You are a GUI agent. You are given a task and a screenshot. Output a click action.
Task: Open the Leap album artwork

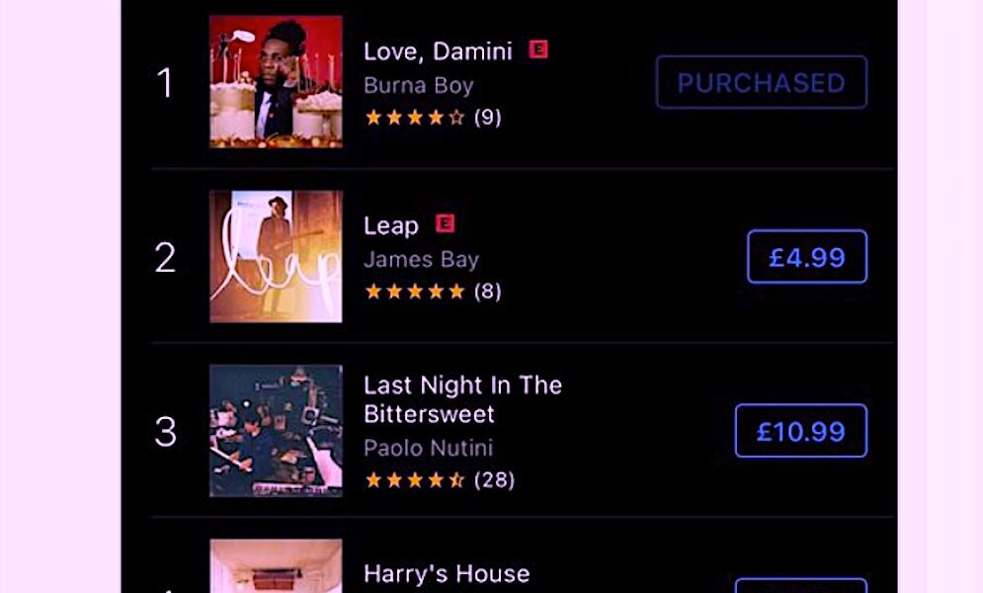276,256
